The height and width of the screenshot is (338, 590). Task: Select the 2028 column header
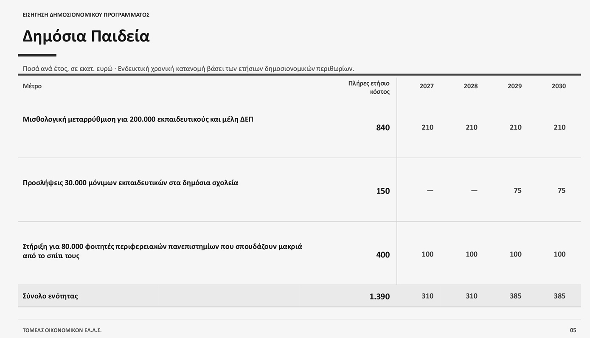tap(471, 86)
